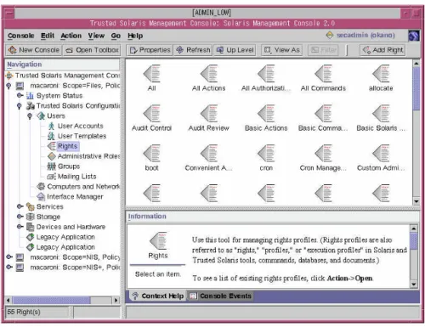Click the Up Level toolbar button

[x=235, y=50]
